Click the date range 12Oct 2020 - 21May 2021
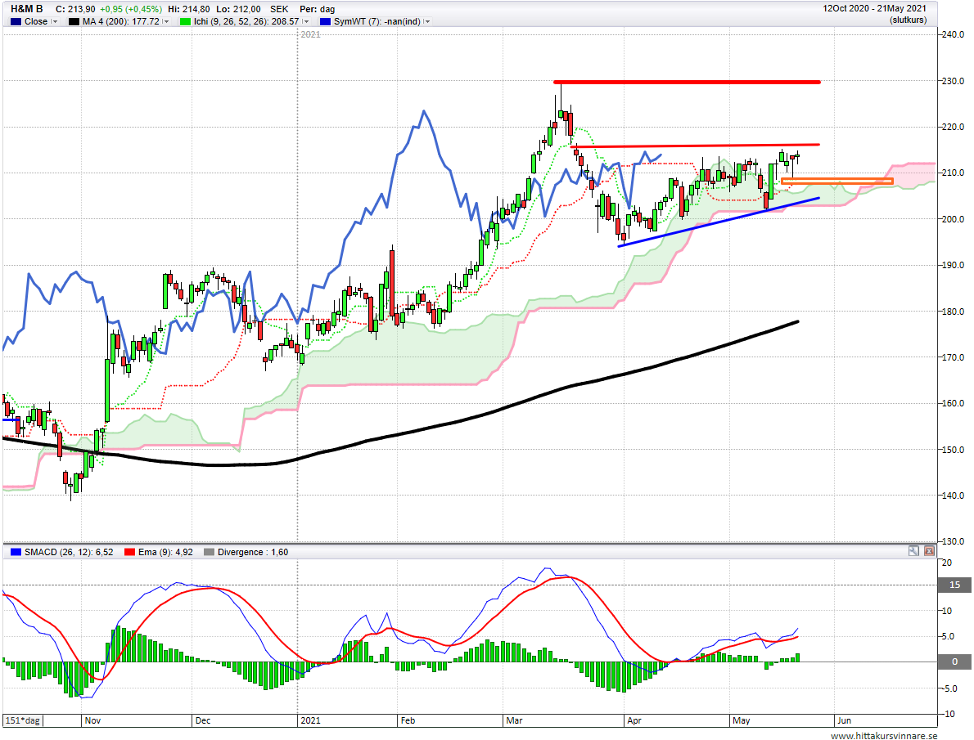The height and width of the screenshot is (740, 974). click(875, 9)
